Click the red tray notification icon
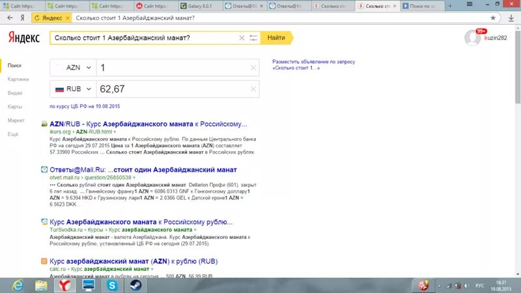Screen dimensions: 521x293 424,285
